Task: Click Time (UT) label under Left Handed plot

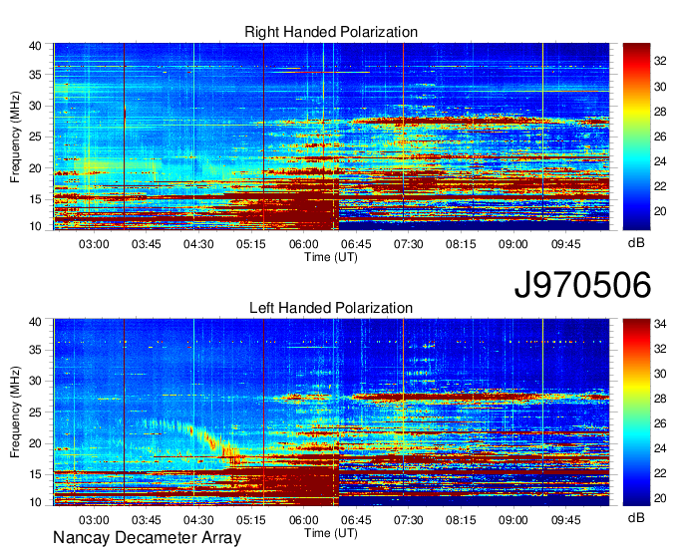Action: (x=331, y=533)
